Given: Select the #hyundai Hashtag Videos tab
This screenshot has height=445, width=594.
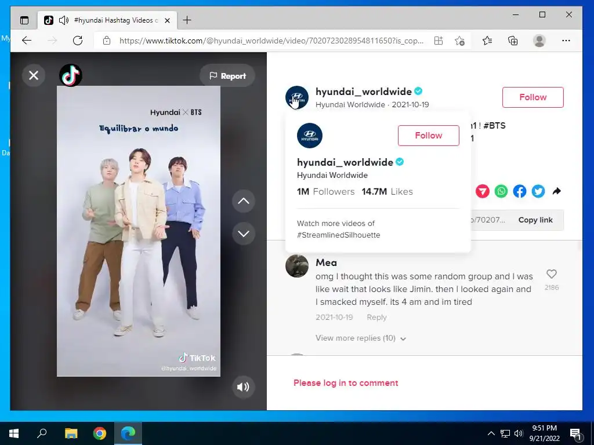Looking at the screenshot, I should pyautogui.click(x=107, y=20).
